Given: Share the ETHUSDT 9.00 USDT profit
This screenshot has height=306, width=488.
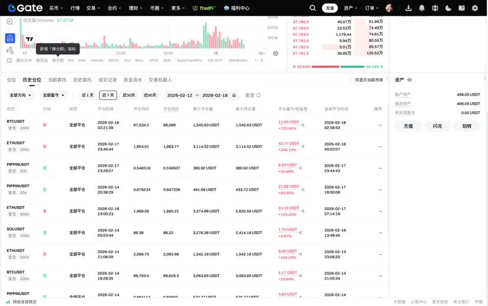Looking at the screenshot, I should tap(301, 254).
